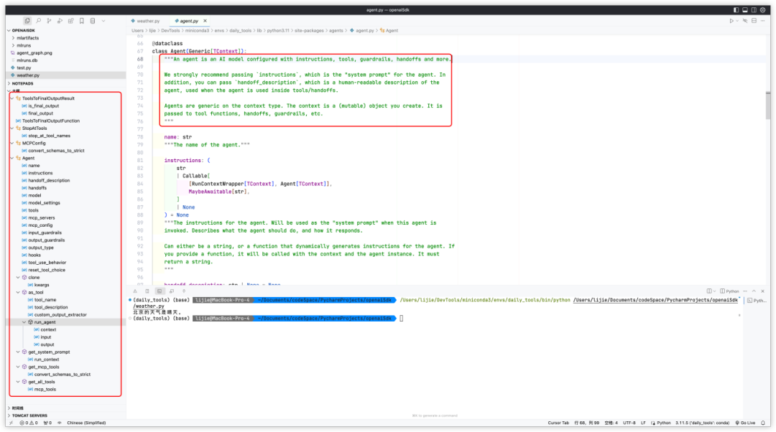Toggle the bottom panel visibility
The height and width of the screenshot is (432, 776).
point(745,10)
